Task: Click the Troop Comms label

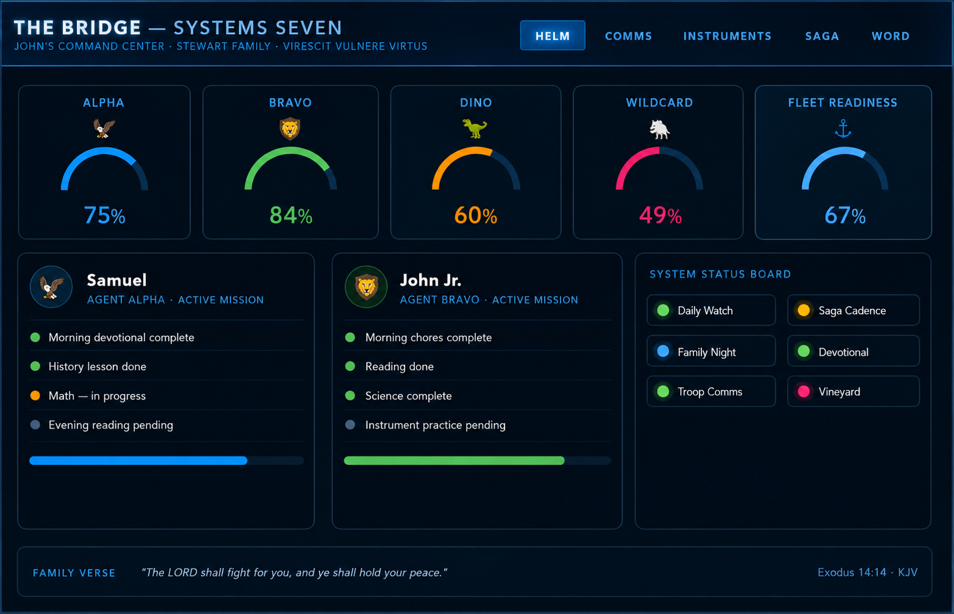Action: (710, 392)
